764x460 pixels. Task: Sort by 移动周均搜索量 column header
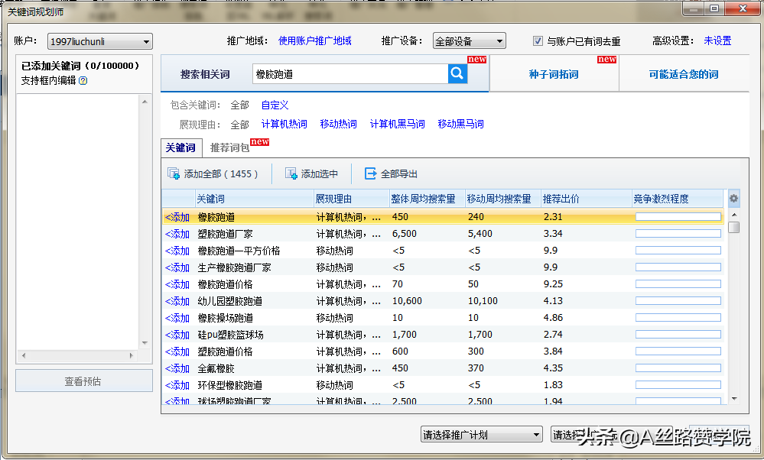point(503,199)
